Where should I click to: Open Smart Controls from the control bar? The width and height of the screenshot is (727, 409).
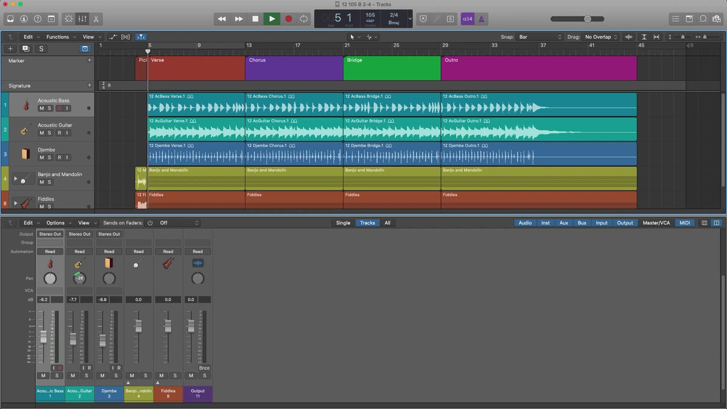(x=68, y=19)
